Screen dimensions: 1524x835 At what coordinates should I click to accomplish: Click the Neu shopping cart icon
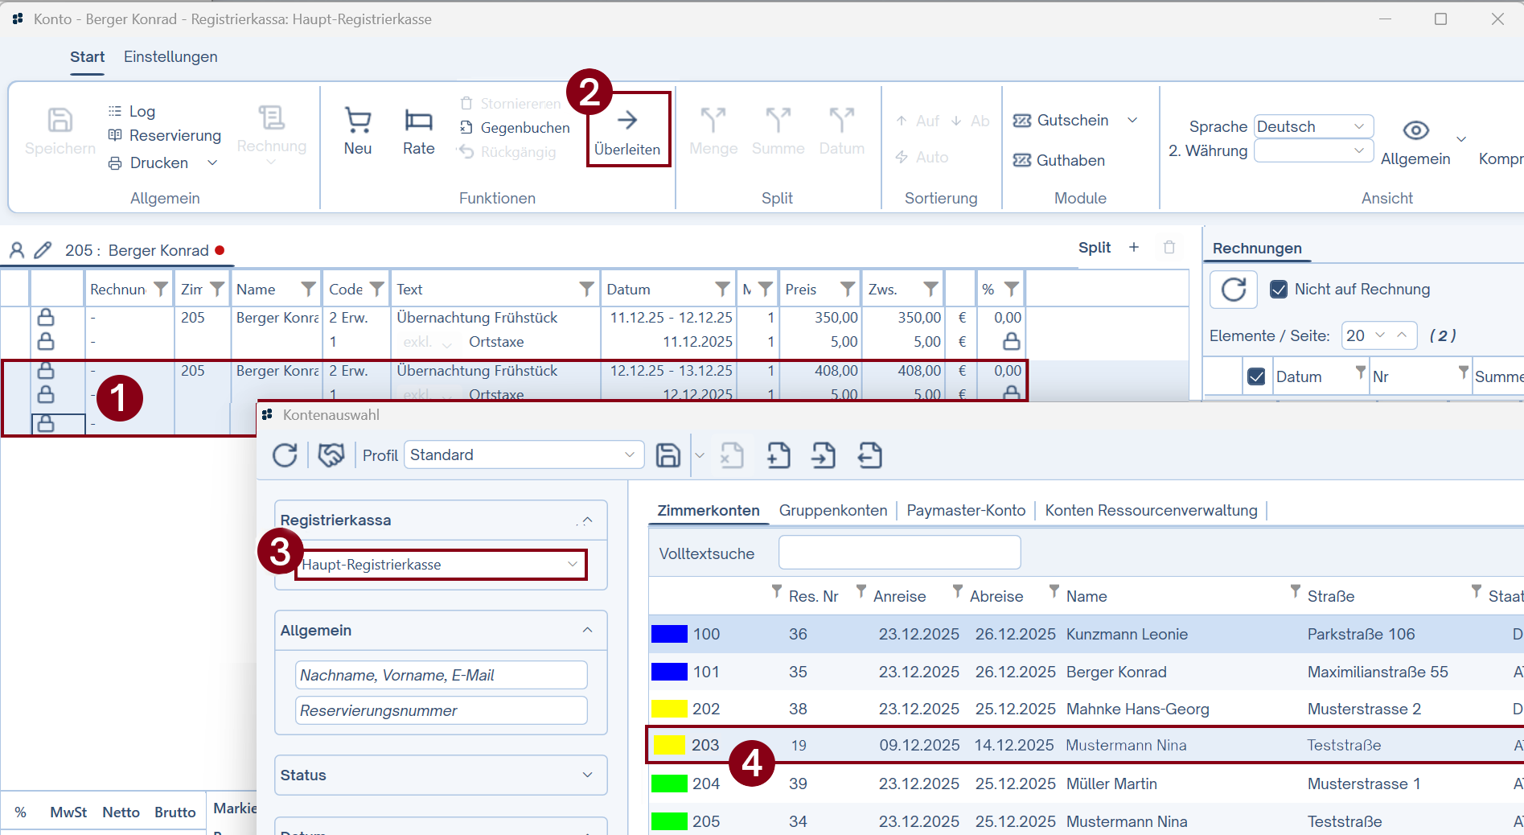[358, 121]
